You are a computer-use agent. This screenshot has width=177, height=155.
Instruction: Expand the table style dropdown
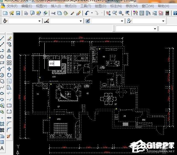122,21
